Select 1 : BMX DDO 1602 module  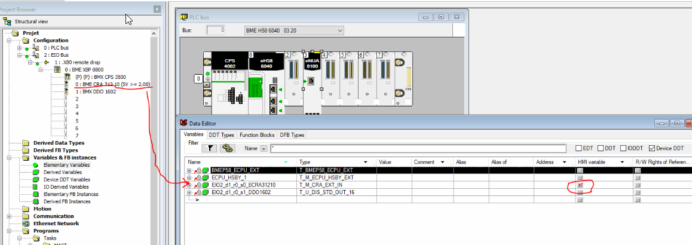tap(96, 91)
